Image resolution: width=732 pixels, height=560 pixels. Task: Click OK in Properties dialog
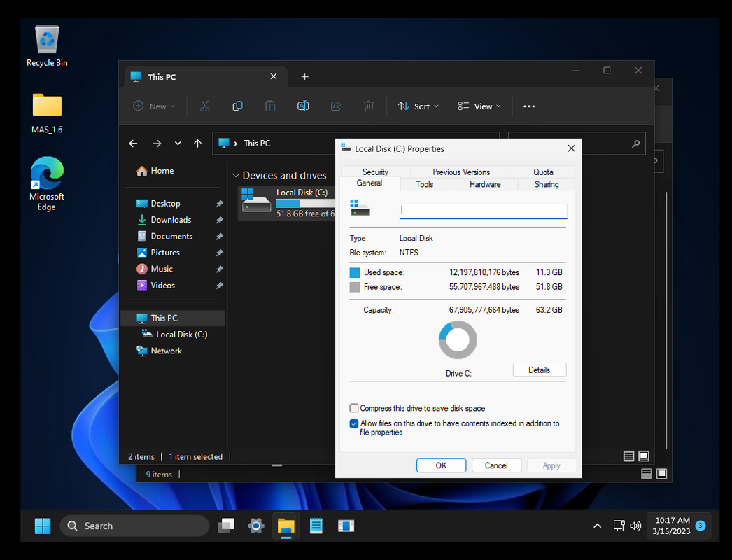441,465
